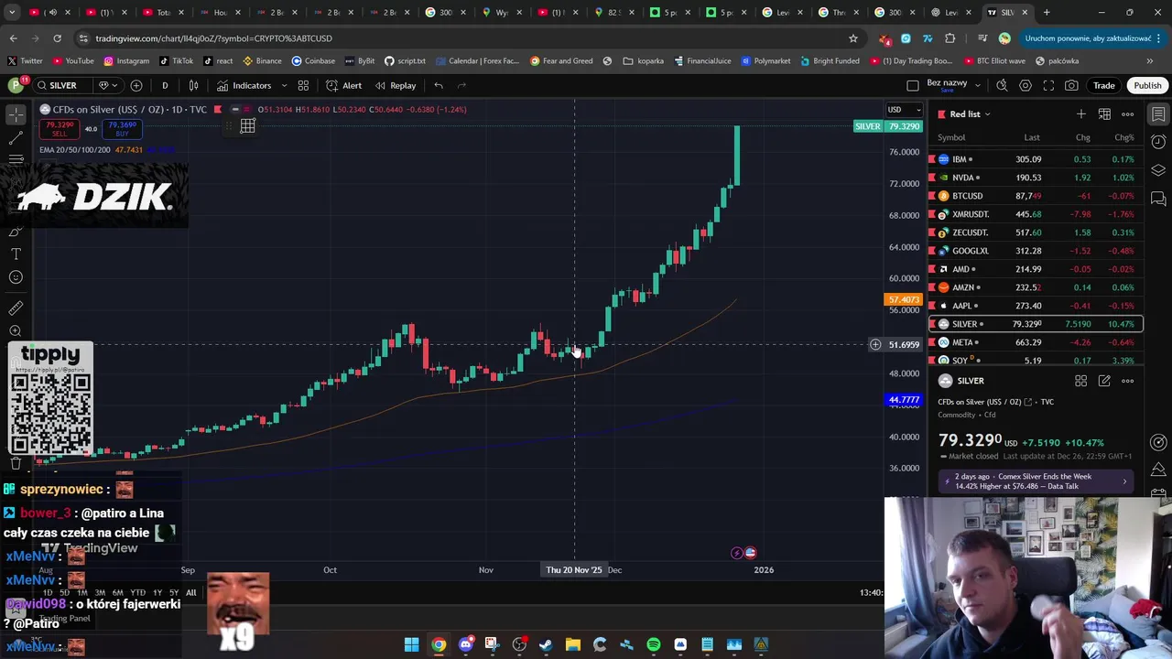1172x659 pixels.
Task: Open the Alerts clock icon in right sidebar
Action: coord(1158,142)
